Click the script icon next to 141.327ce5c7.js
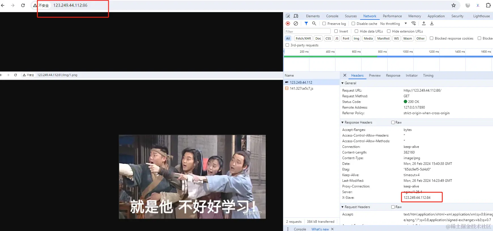The height and width of the screenshot is (231, 493). [x=287, y=88]
